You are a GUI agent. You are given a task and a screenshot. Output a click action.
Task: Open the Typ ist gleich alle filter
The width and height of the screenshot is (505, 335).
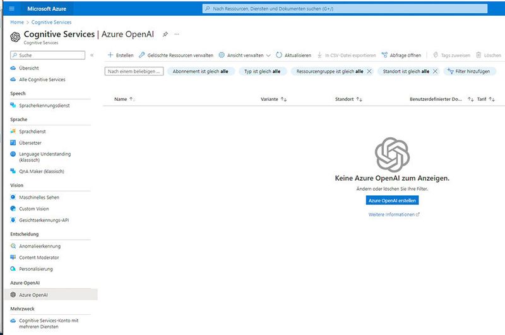263,71
